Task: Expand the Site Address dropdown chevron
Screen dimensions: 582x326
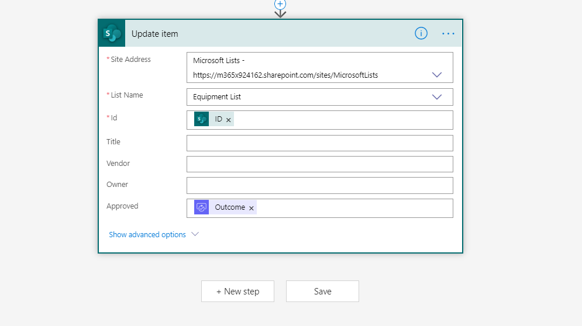Action: click(437, 75)
